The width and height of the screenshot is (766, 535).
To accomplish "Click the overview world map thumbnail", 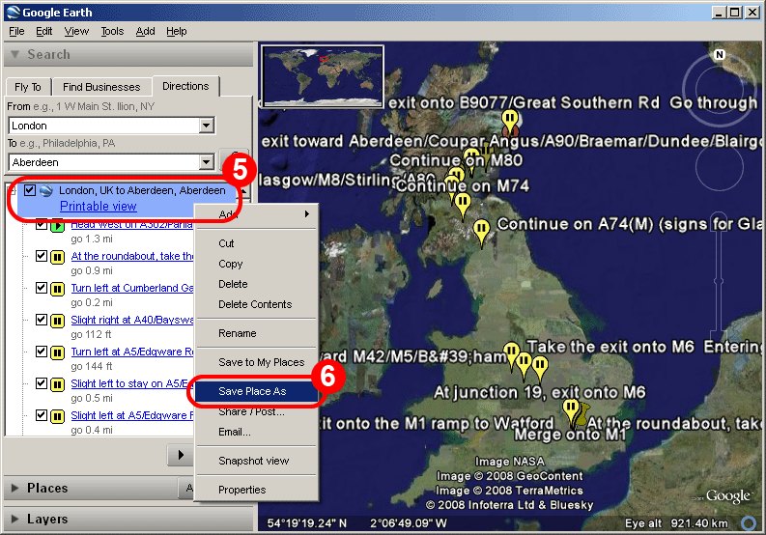I will point(323,75).
